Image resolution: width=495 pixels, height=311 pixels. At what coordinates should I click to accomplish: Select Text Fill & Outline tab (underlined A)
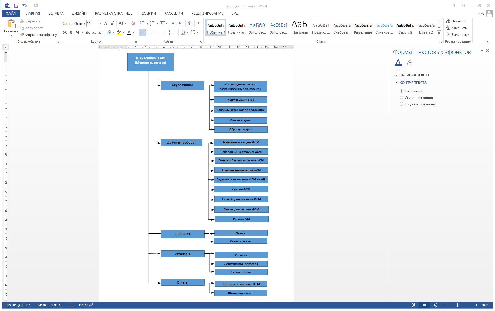click(x=398, y=62)
